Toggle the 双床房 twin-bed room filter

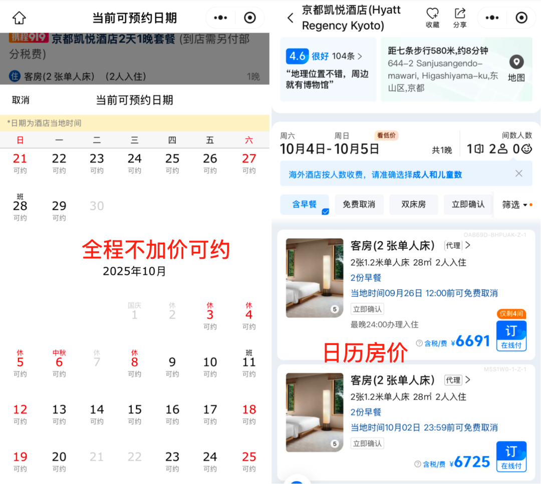pyautogui.click(x=413, y=204)
